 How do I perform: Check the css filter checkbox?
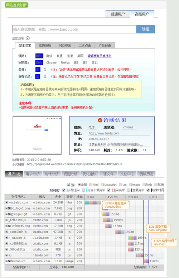click(x=121, y=185)
